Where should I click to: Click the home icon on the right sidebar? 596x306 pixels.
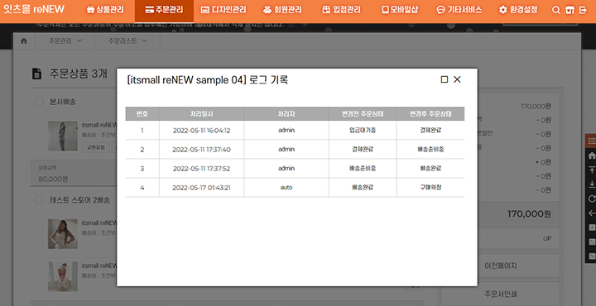click(x=591, y=155)
